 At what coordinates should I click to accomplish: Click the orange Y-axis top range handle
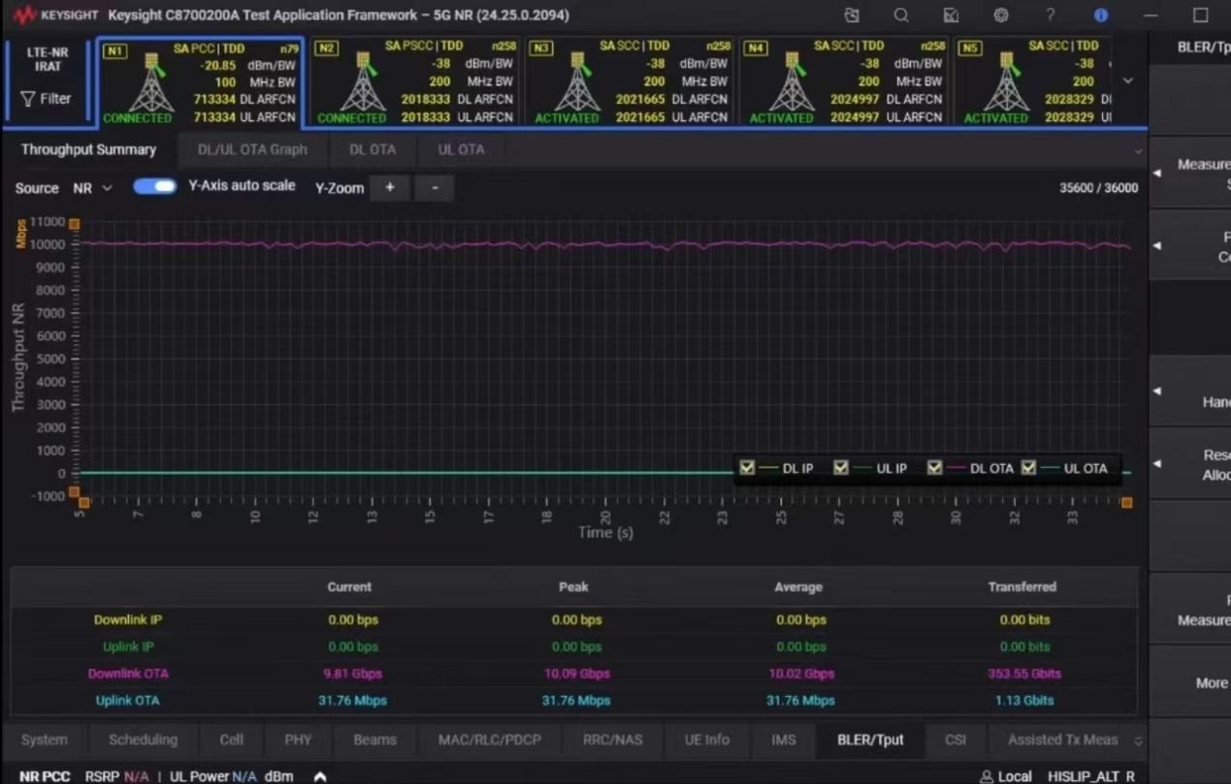pyautogui.click(x=74, y=224)
